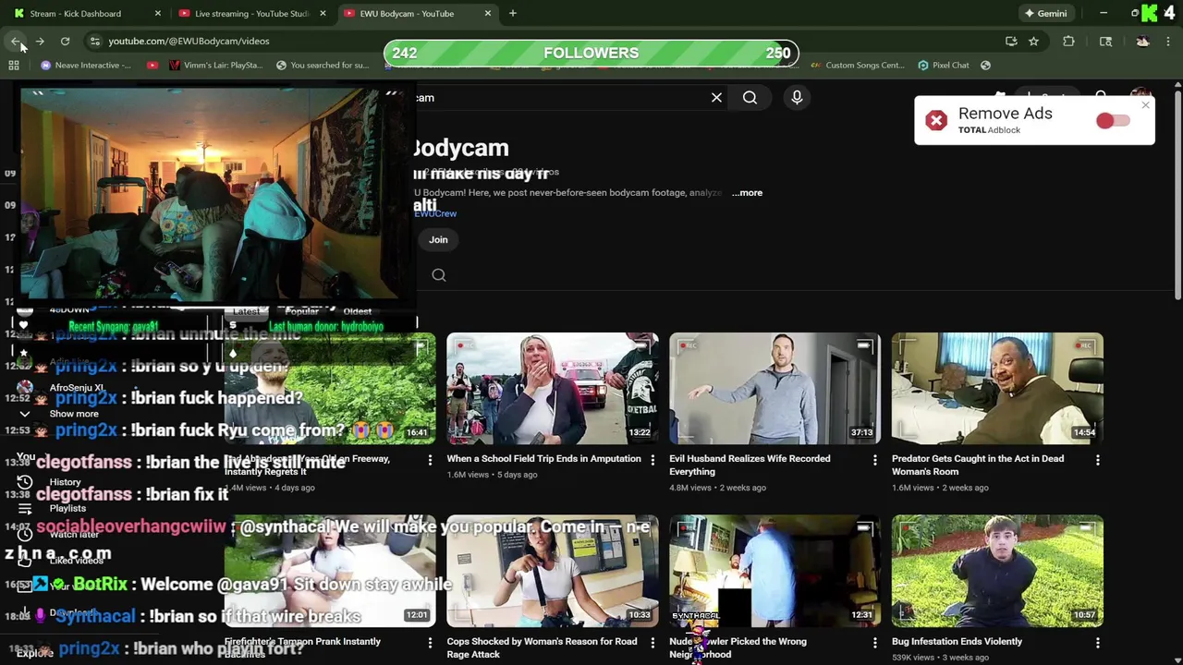Play the 13:22 School Field Trip thumbnail
Screen dimensions: 1183x665
coord(553,389)
